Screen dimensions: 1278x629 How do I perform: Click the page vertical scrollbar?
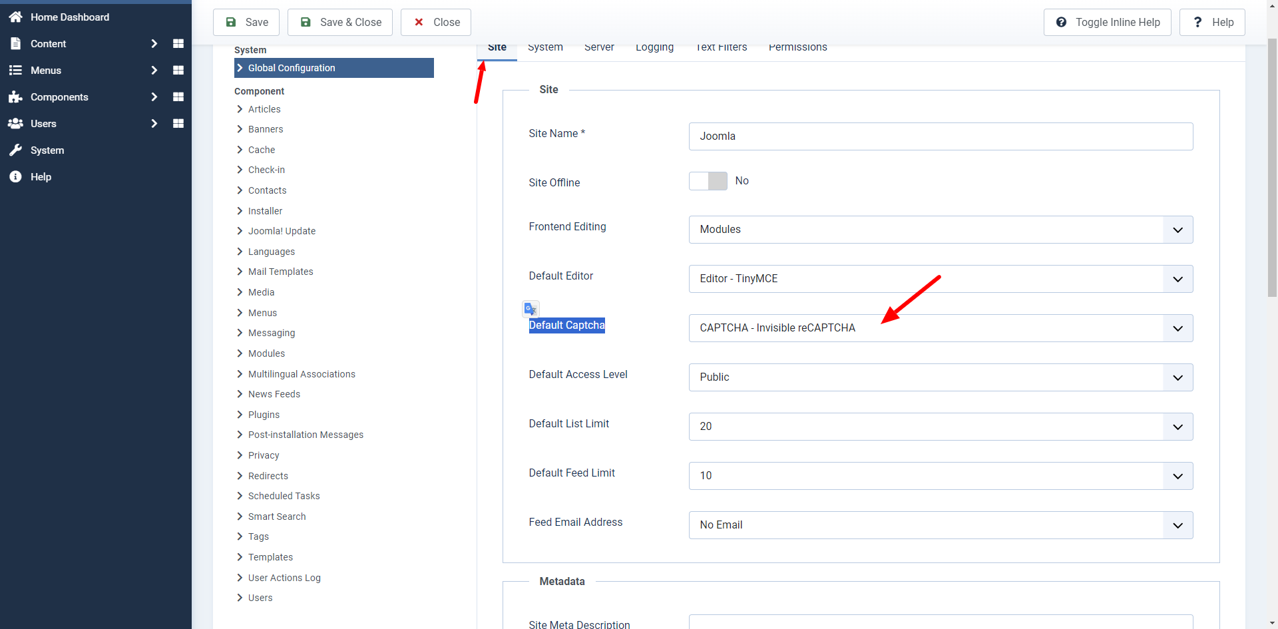click(1272, 166)
